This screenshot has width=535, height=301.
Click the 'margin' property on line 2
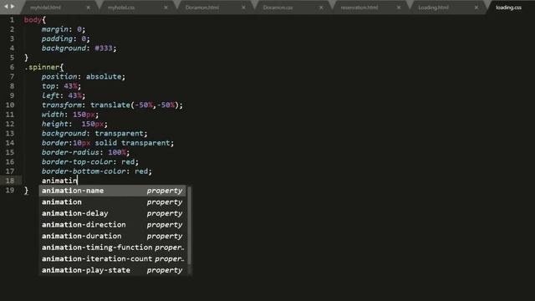click(x=55, y=29)
